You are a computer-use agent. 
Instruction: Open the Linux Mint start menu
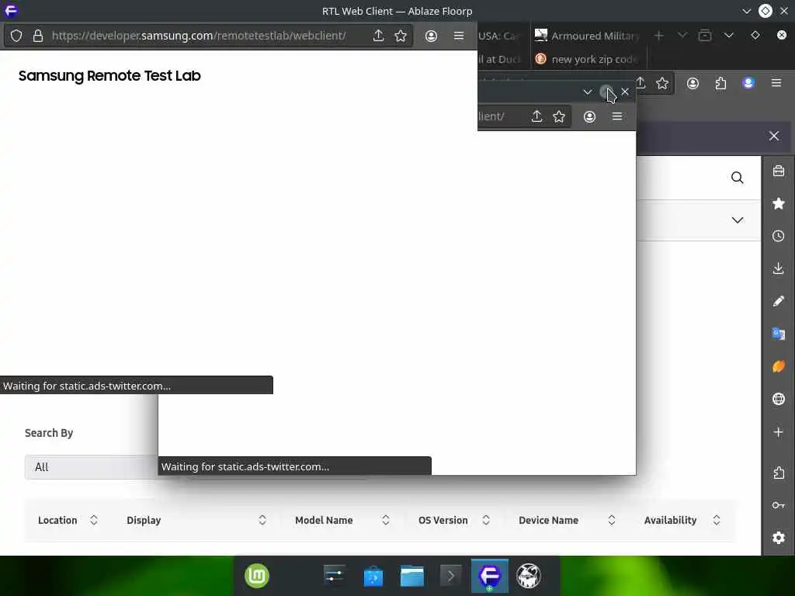pos(257,576)
